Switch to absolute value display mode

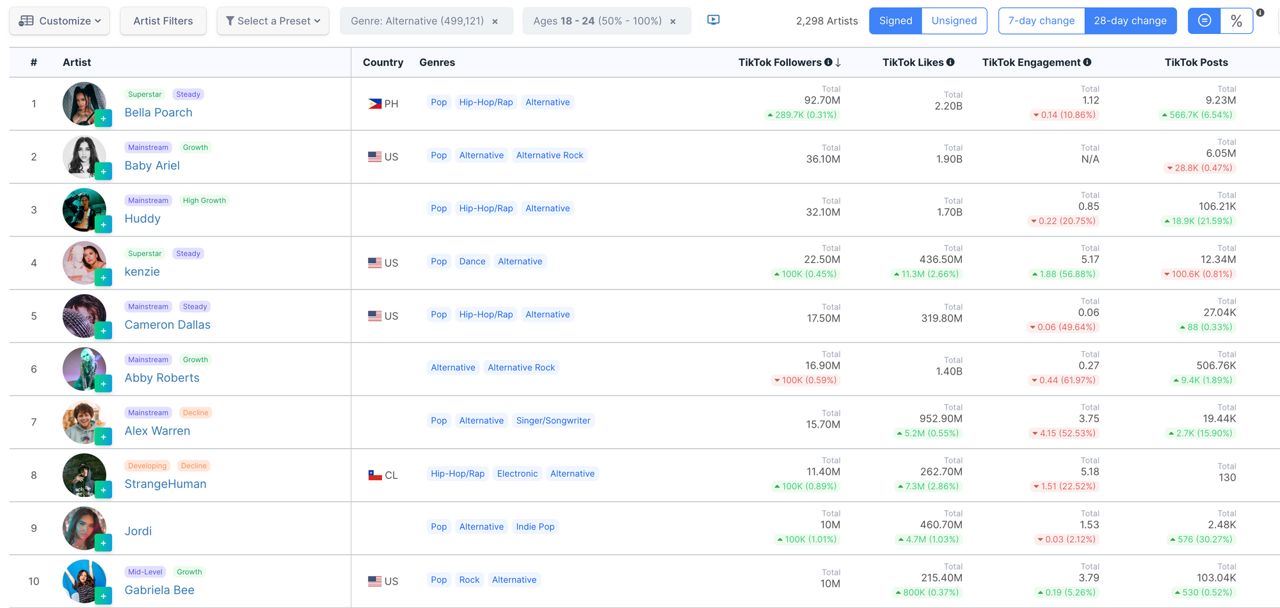tap(1204, 21)
